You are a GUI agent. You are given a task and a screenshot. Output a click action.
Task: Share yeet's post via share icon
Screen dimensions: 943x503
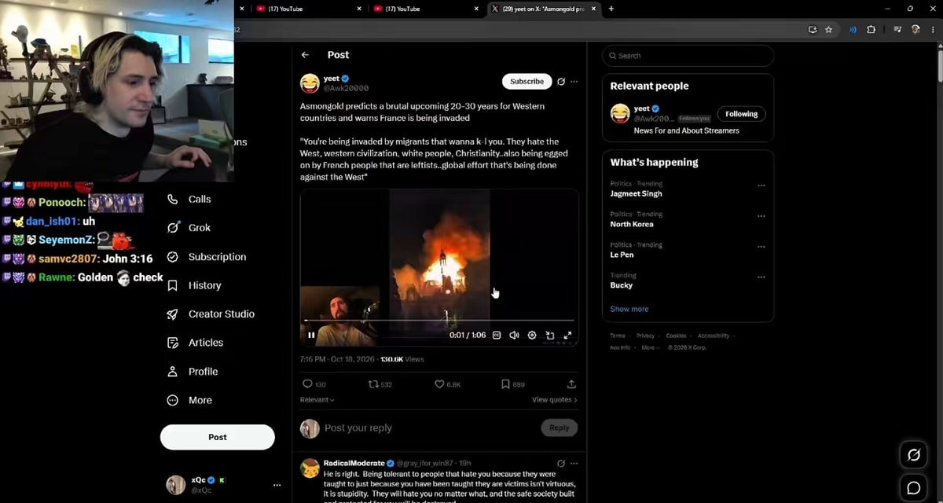coord(571,384)
